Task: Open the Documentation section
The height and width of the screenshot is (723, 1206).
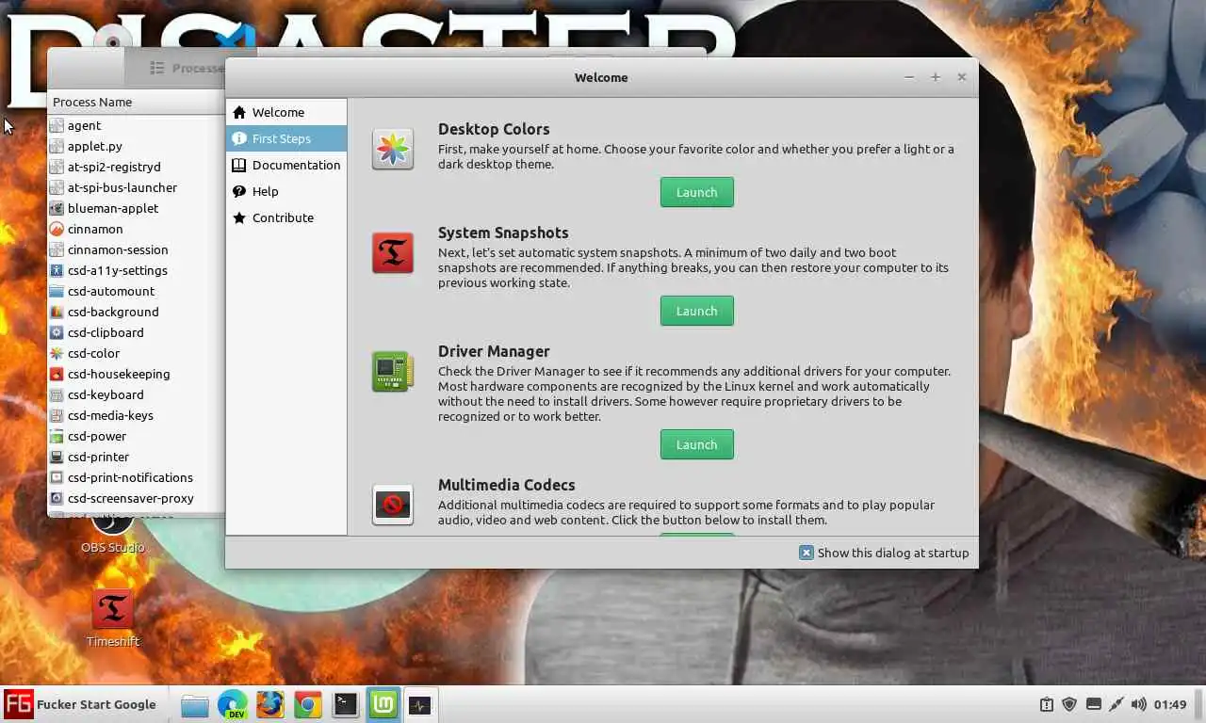Action: [286, 165]
